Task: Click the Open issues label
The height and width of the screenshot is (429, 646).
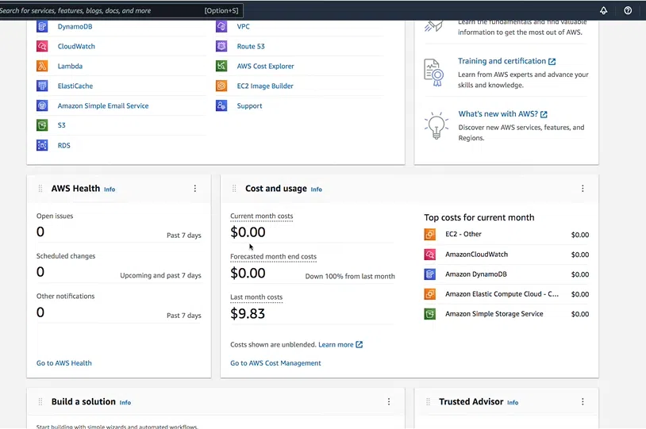Action: tap(55, 216)
